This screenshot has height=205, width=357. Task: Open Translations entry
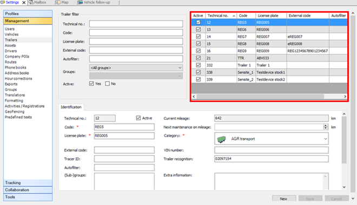tap(15, 95)
